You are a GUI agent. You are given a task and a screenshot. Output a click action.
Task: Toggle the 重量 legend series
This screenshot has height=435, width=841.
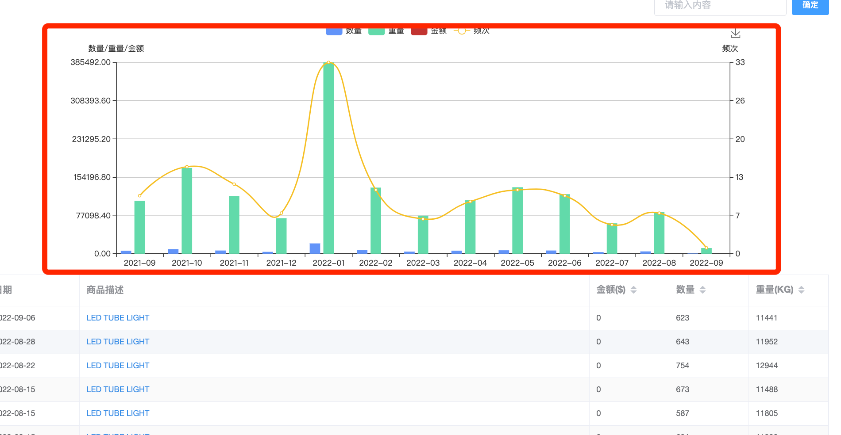pyautogui.click(x=386, y=31)
